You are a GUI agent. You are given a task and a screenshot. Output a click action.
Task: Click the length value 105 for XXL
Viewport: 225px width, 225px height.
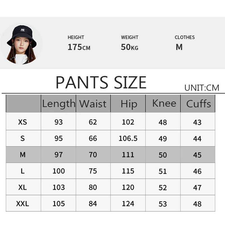58,204
